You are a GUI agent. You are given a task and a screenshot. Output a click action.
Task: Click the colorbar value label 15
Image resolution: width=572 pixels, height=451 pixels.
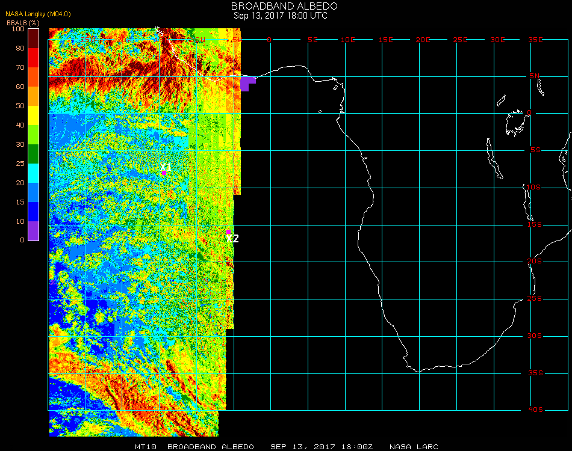(x=20, y=202)
